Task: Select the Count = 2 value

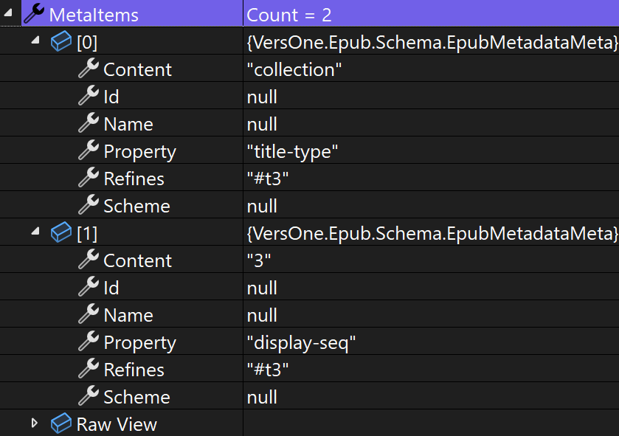Action: pos(289,14)
